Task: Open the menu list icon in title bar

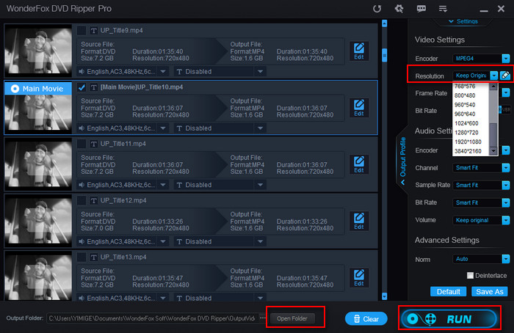Action: (443, 9)
